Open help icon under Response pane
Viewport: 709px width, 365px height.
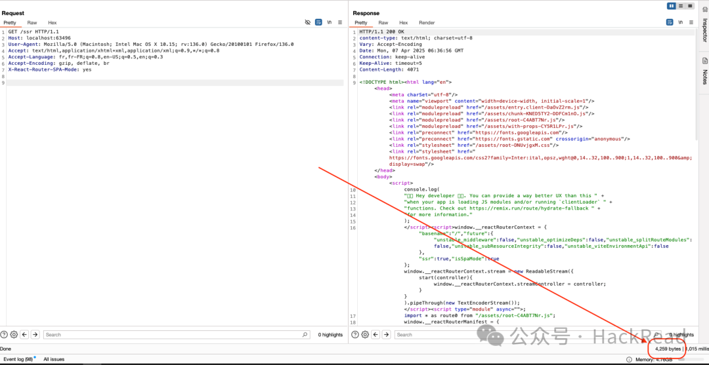(355, 334)
